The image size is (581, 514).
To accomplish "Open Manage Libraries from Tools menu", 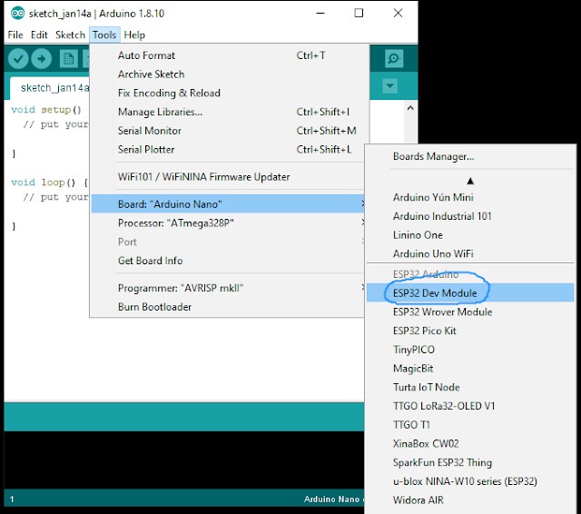I will coord(230,112).
